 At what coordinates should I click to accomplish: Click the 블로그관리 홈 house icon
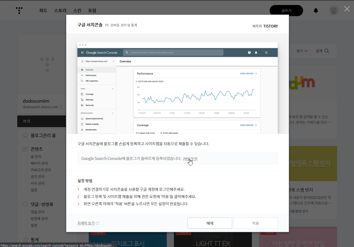click(25, 135)
